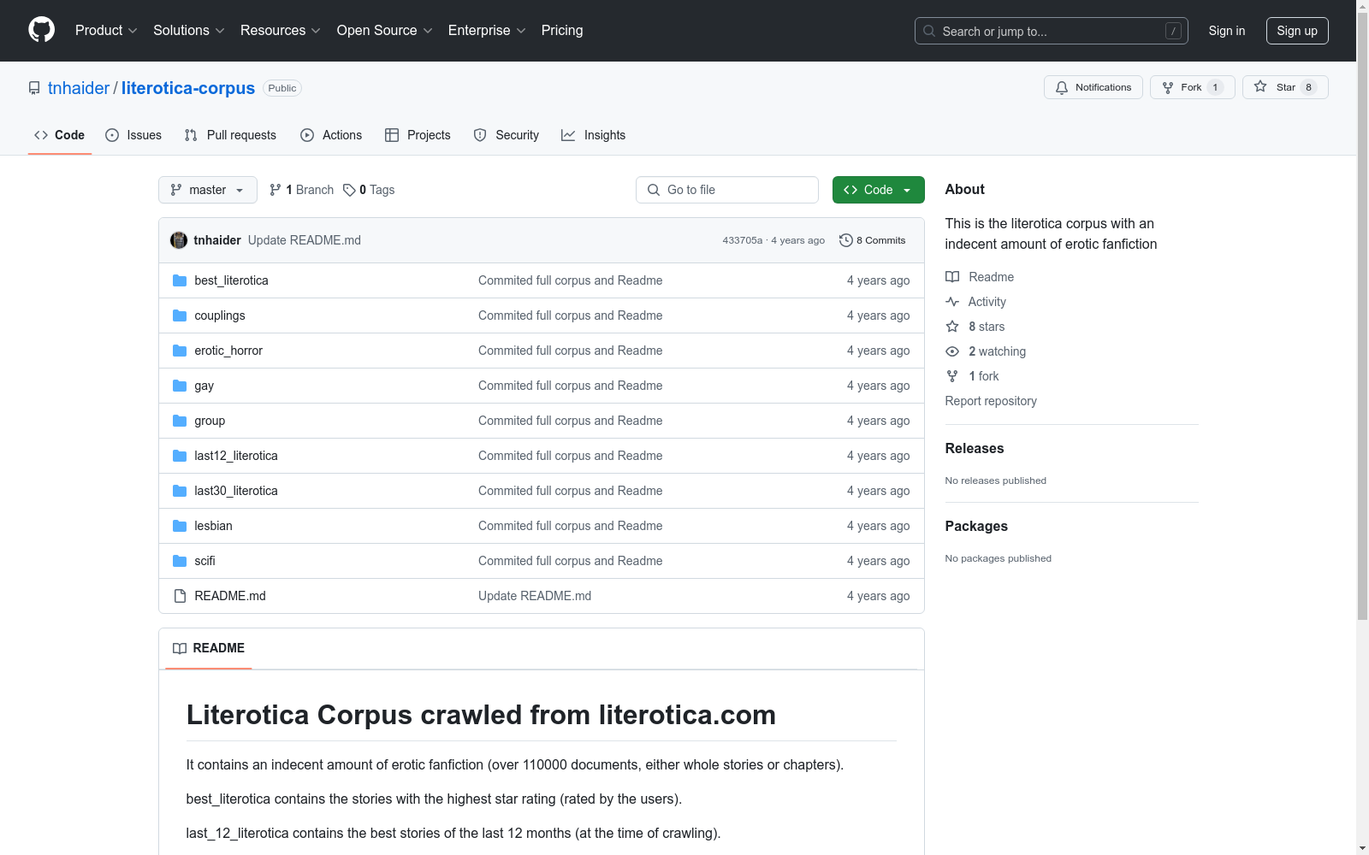Click the erotic_horror folder icon
The height and width of the screenshot is (855, 1369).
[x=180, y=351]
